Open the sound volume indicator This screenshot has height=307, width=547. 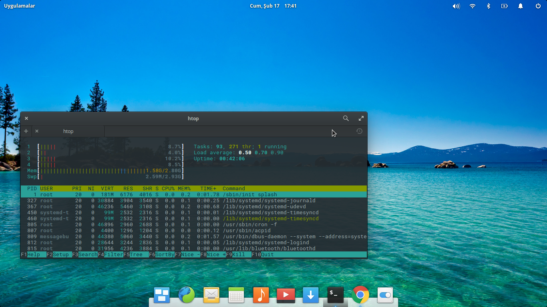point(456,6)
